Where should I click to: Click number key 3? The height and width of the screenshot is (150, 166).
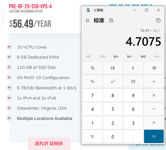click(x=133, y=123)
